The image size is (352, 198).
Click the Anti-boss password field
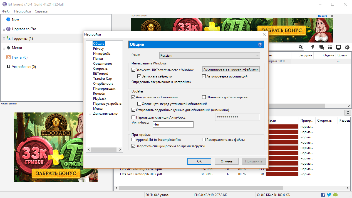[x=237, y=117]
